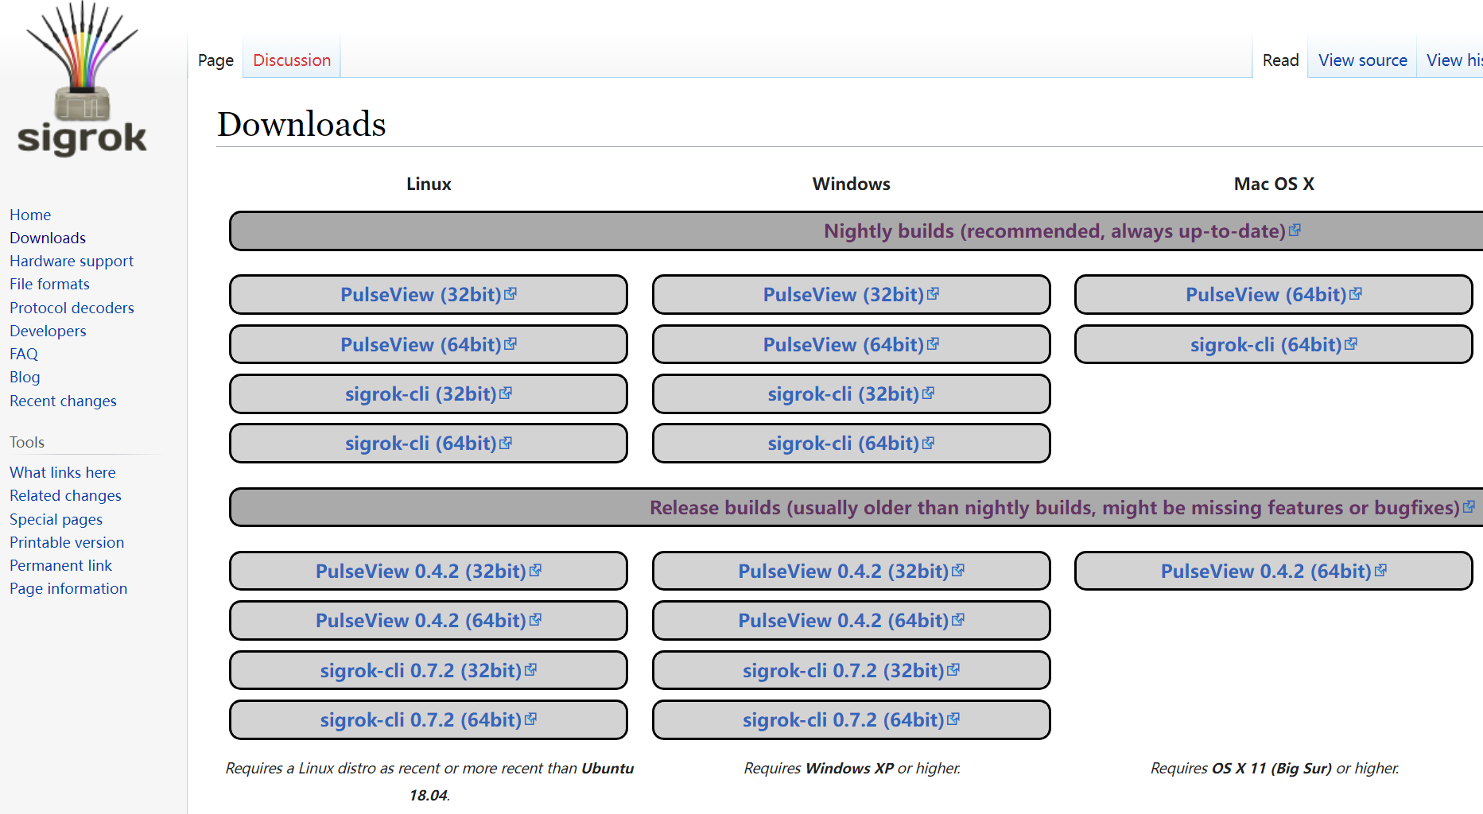Open Hardware support page
The height and width of the screenshot is (814, 1483).
(72, 261)
